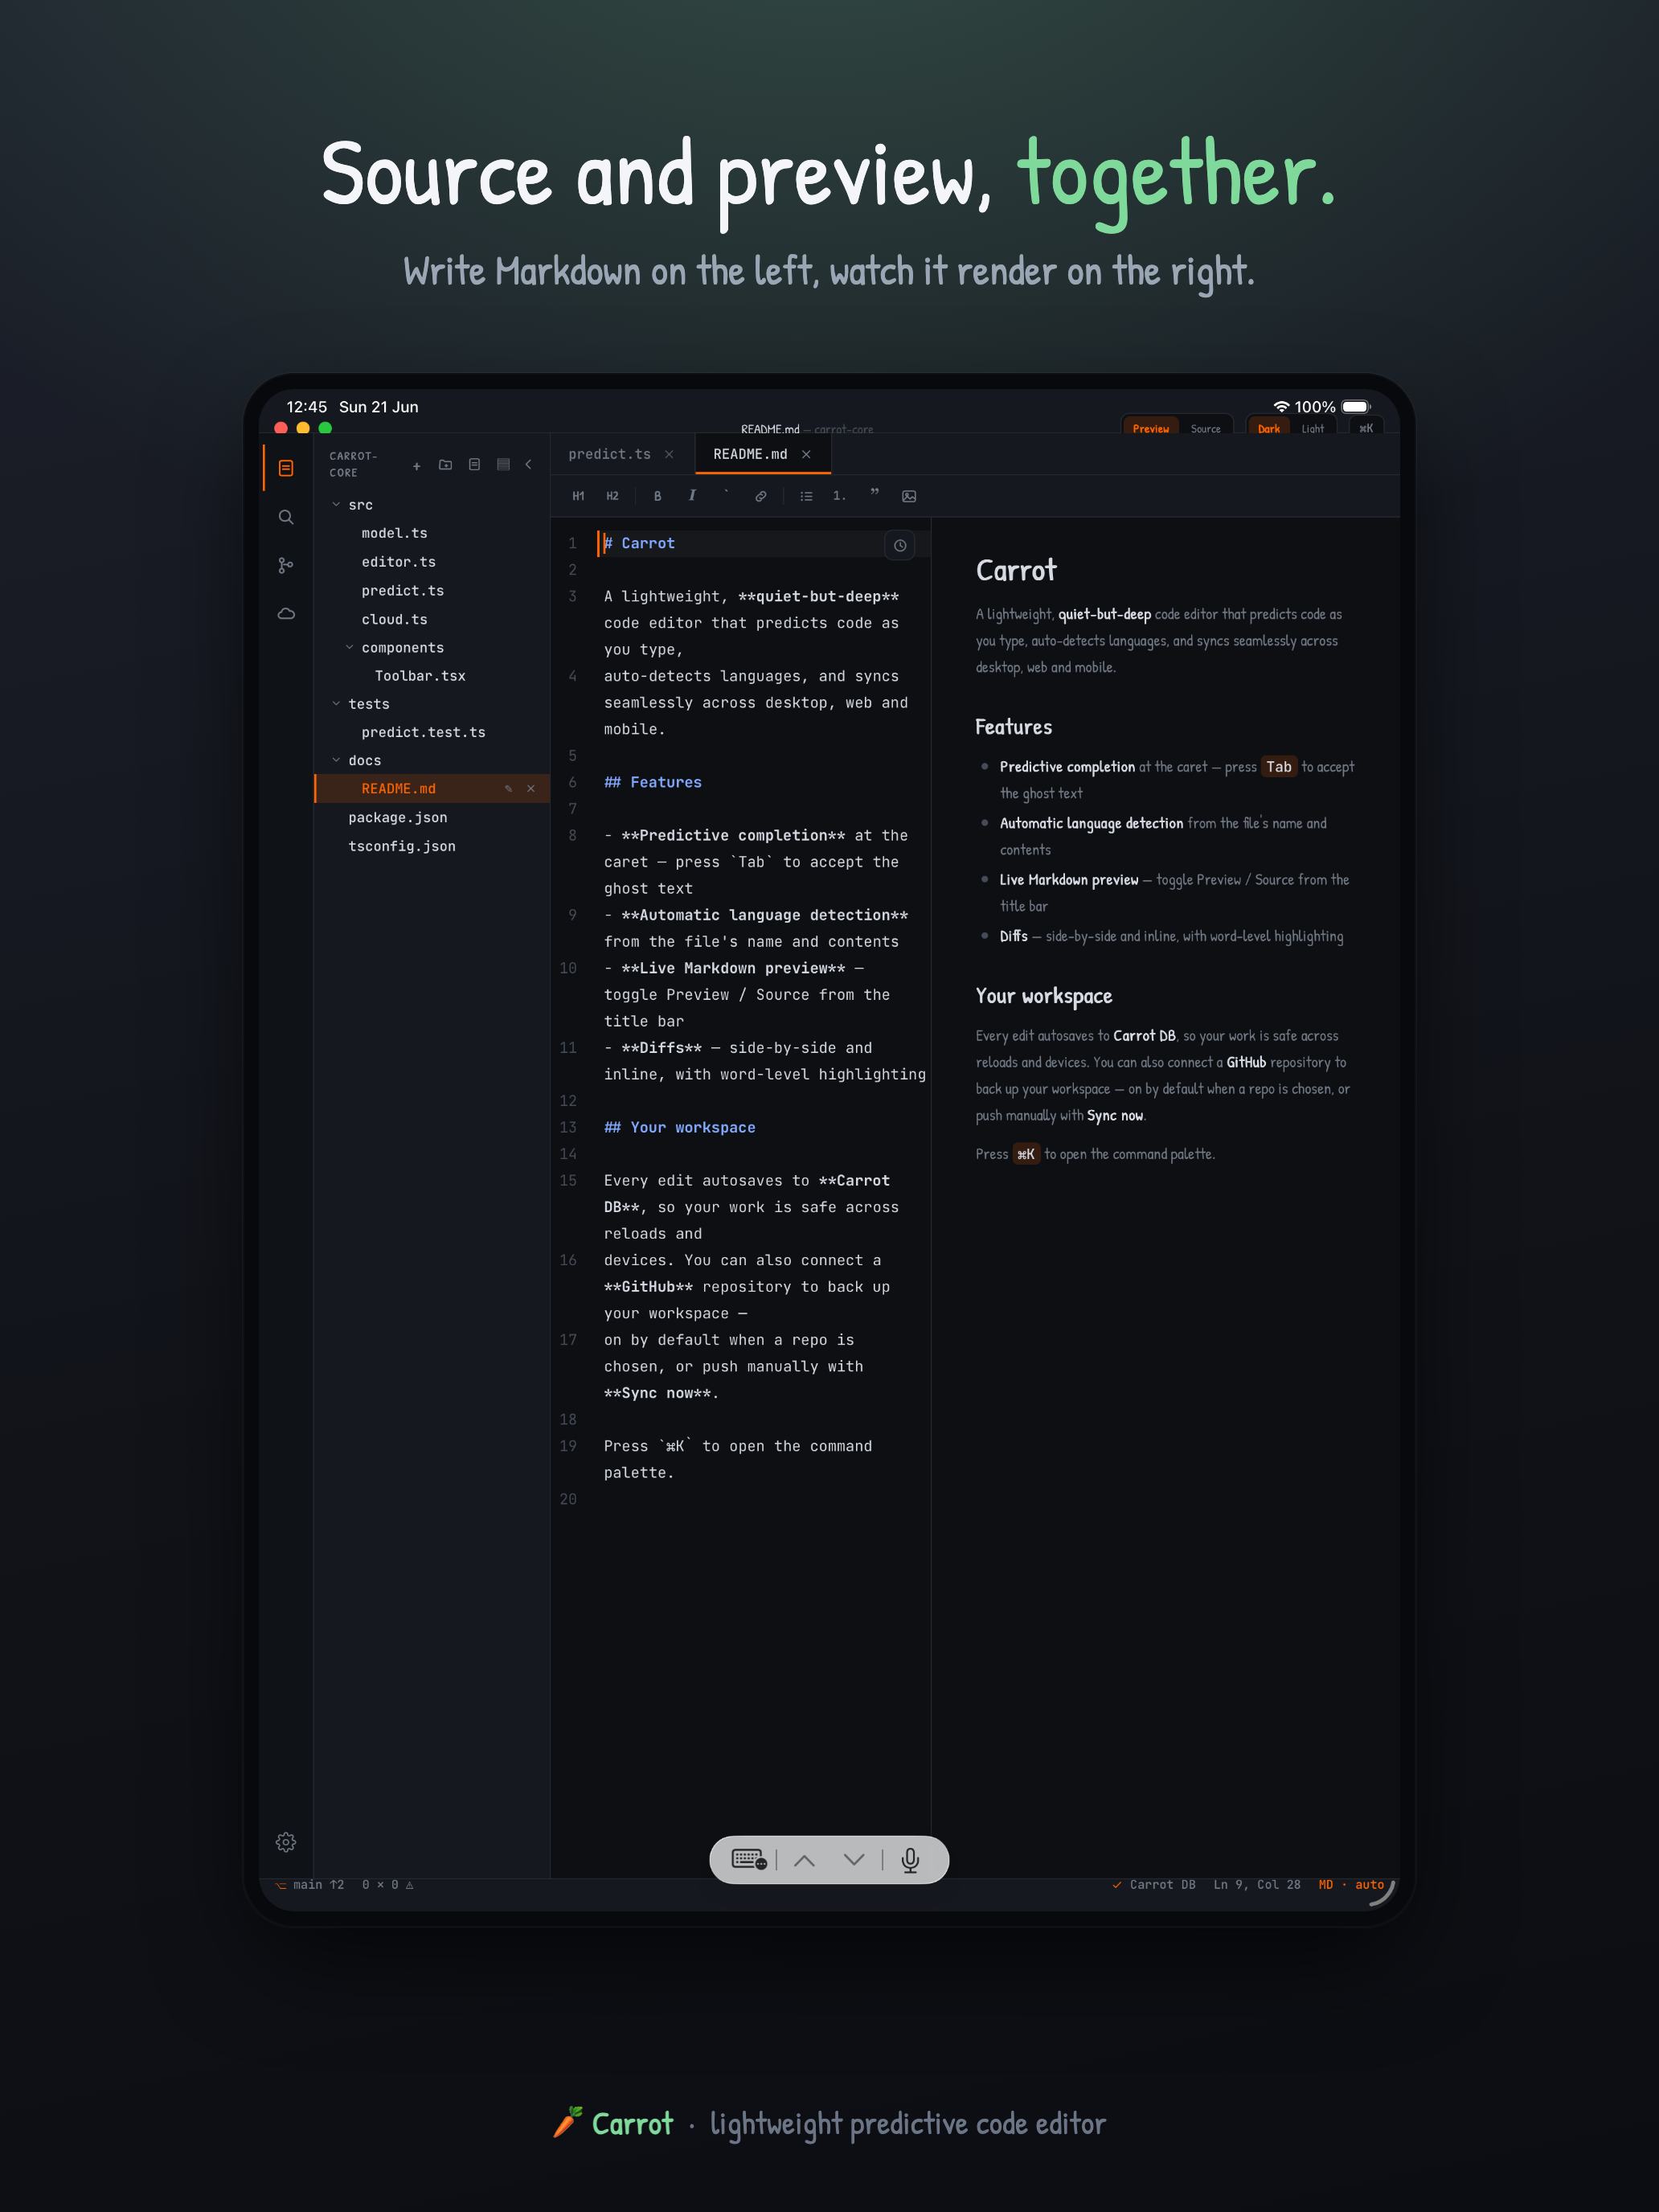
Task: Insert a link with the chain icon
Action: pyautogui.click(x=761, y=496)
